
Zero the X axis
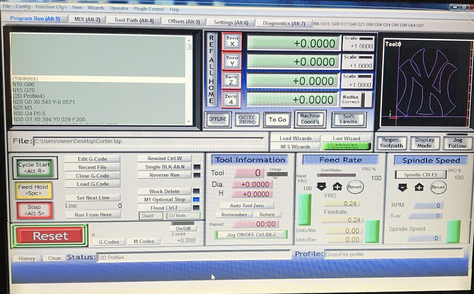[x=231, y=43]
